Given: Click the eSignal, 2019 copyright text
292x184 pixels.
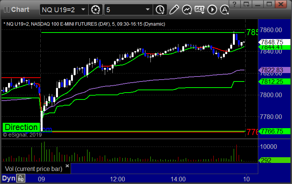Looking at the screenshot, I should click(x=22, y=135).
